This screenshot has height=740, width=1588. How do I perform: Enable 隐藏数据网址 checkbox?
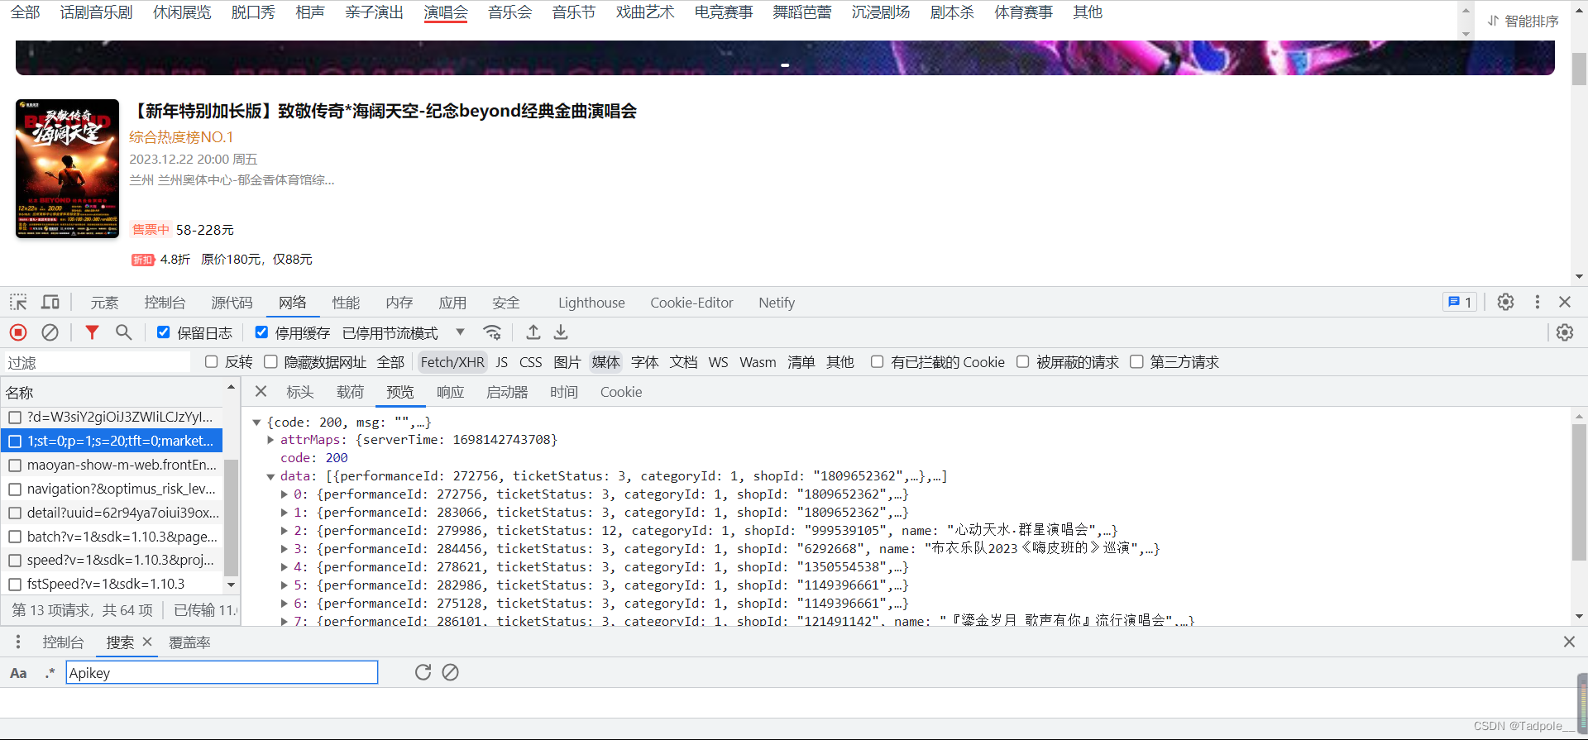click(270, 362)
